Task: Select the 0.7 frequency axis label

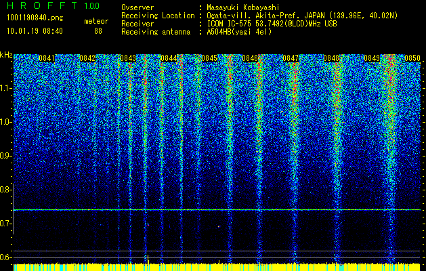Action: click(x=6, y=224)
